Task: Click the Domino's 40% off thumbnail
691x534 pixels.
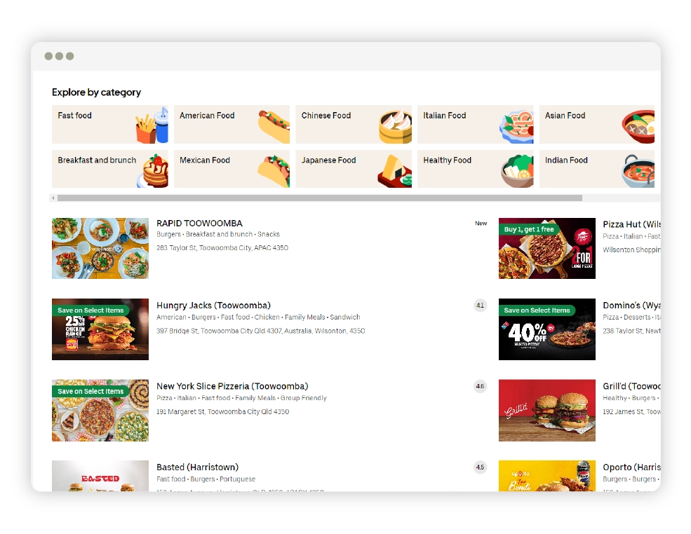Action: (547, 329)
